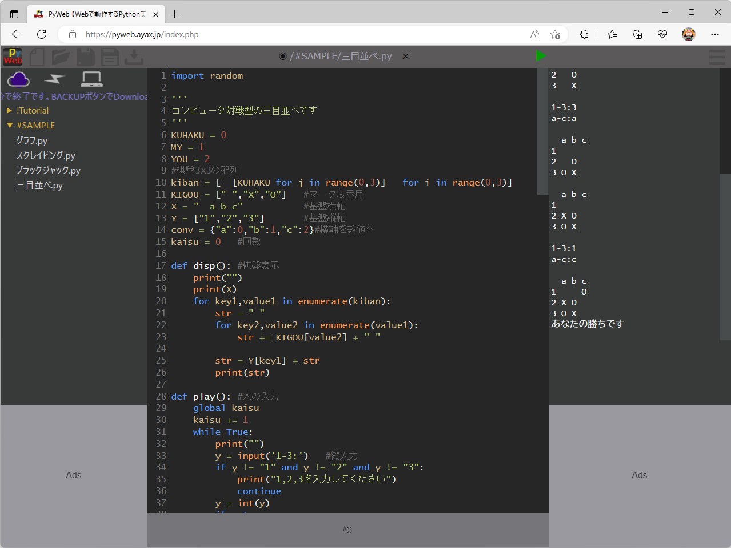This screenshot has width=731, height=548.
Task: Open browser extensions
Action: pos(584,34)
